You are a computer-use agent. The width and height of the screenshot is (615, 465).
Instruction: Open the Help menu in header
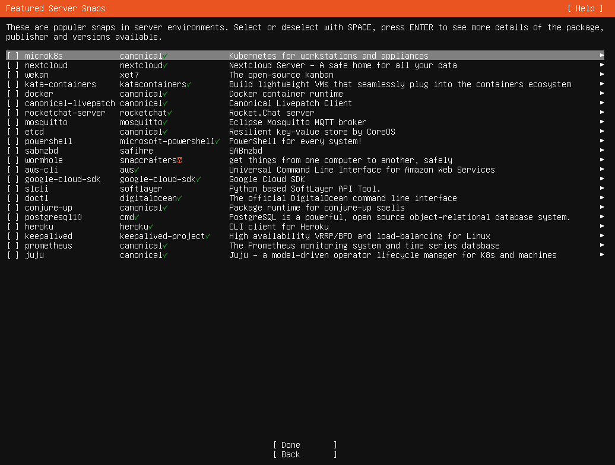pyautogui.click(x=585, y=8)
